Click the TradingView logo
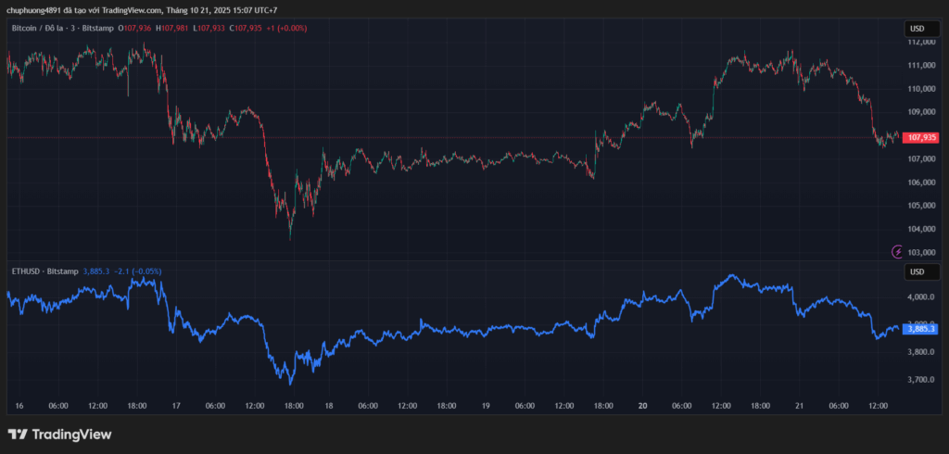 (x=59, y=434)
